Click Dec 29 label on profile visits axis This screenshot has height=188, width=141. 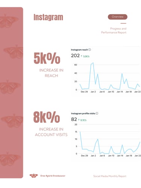85,156
